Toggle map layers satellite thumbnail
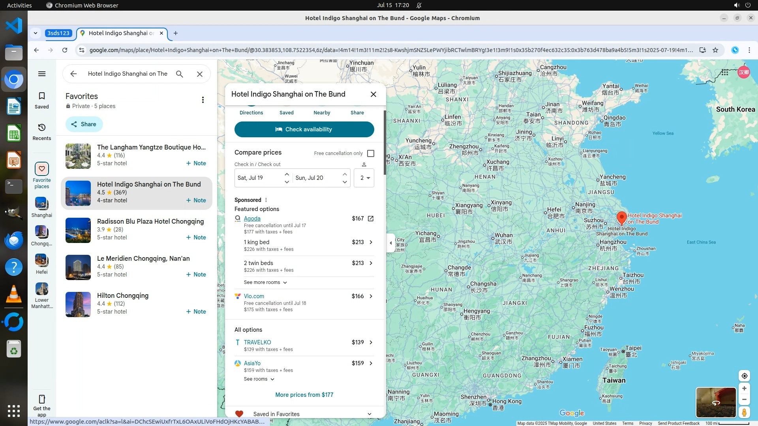 [715, 402]
